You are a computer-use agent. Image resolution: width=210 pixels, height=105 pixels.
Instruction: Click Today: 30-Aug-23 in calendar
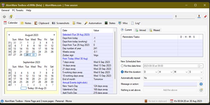pos(34,88)
